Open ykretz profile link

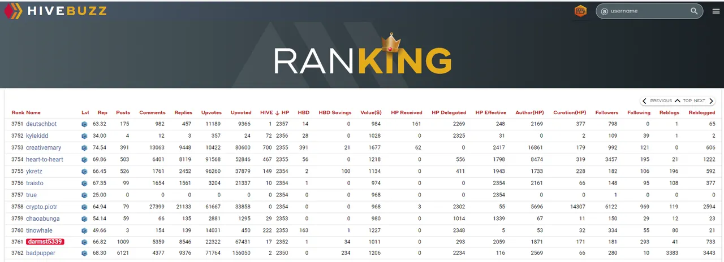tap(35, 171)
